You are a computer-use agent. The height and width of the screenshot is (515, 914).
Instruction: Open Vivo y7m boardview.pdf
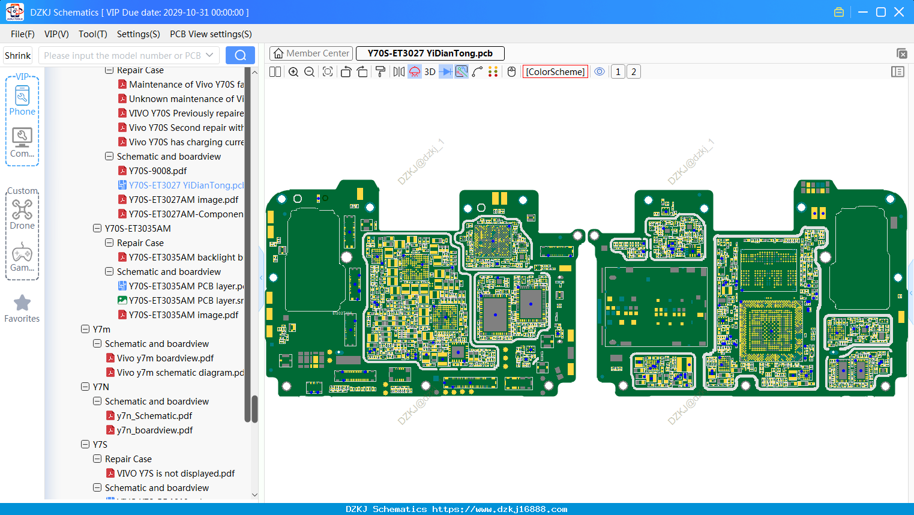point(165,358)
